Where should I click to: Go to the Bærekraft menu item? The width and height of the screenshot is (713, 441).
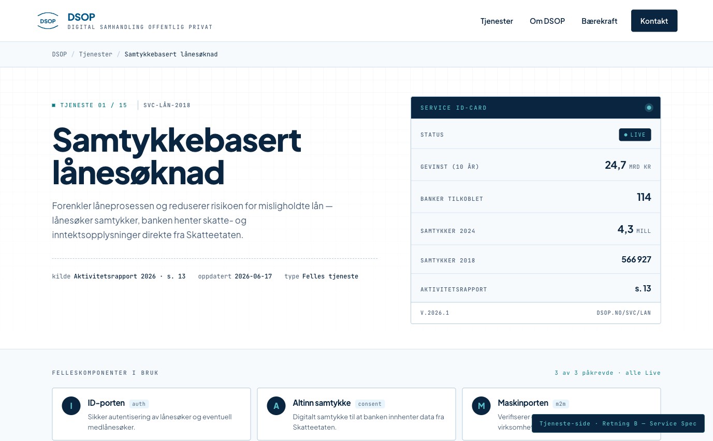click(x=600, y=21)
